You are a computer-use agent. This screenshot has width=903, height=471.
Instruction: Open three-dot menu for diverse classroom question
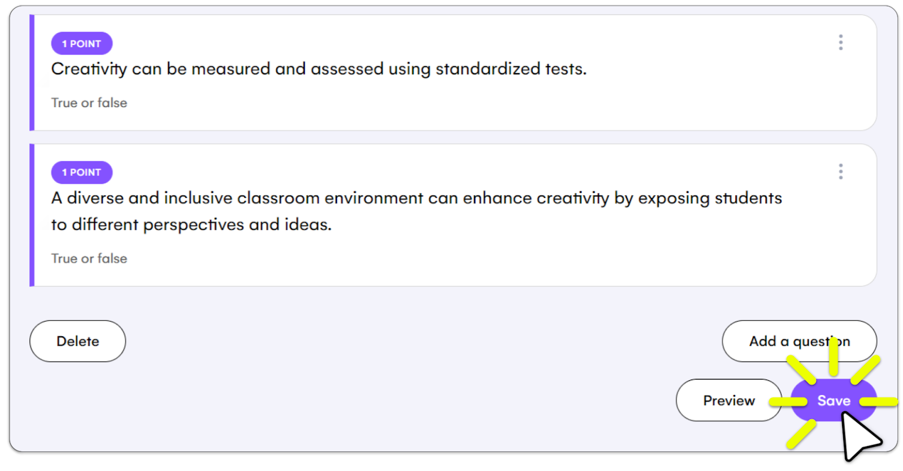point(840,171)
